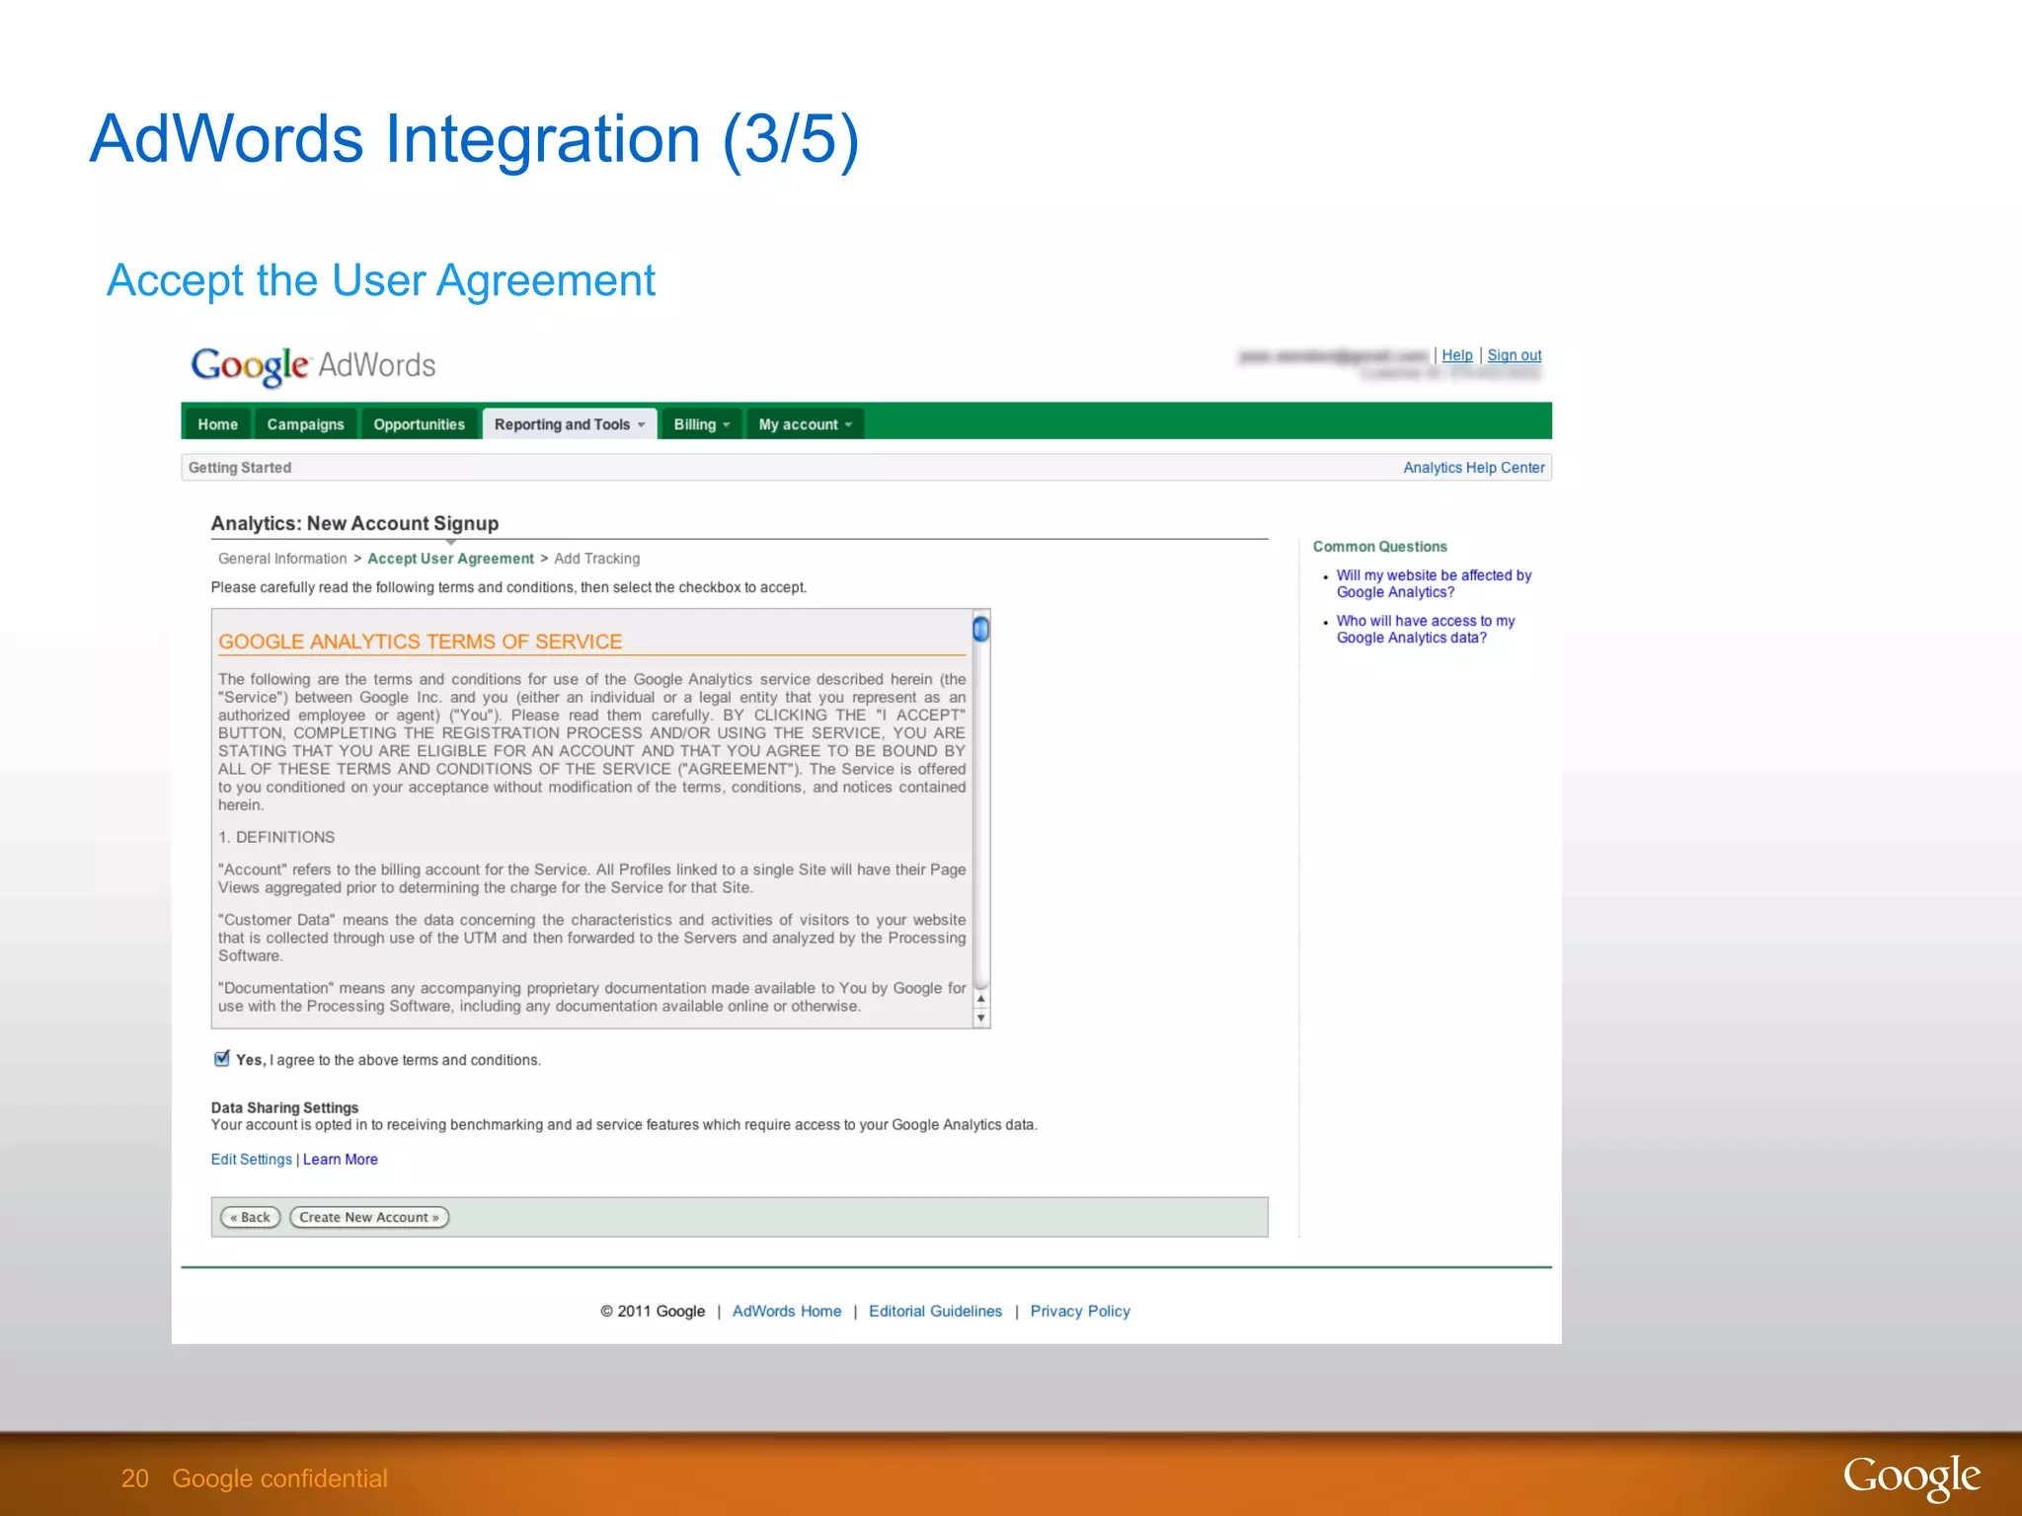This screenshot has height=1516, width=2022.
Task: Click the terms of service scrollbar thumb
Action: click(980, 629)
